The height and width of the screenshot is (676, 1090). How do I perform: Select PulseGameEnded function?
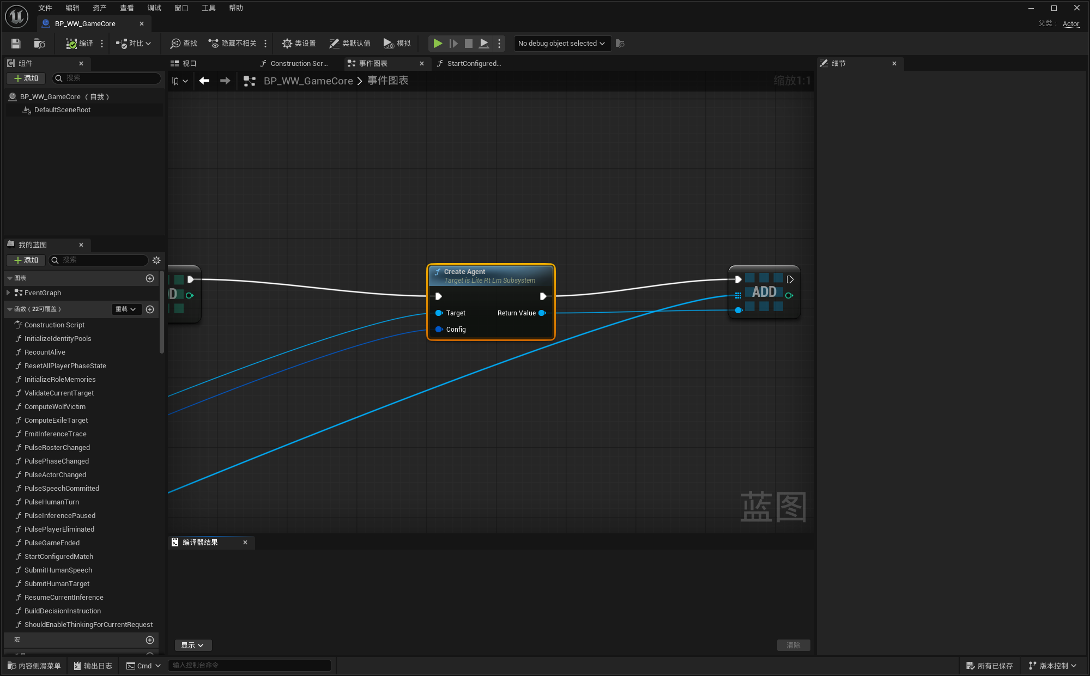52,543
